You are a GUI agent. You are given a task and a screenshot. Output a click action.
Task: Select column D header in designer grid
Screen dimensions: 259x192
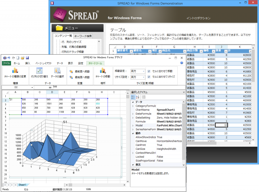click(52, 92)
